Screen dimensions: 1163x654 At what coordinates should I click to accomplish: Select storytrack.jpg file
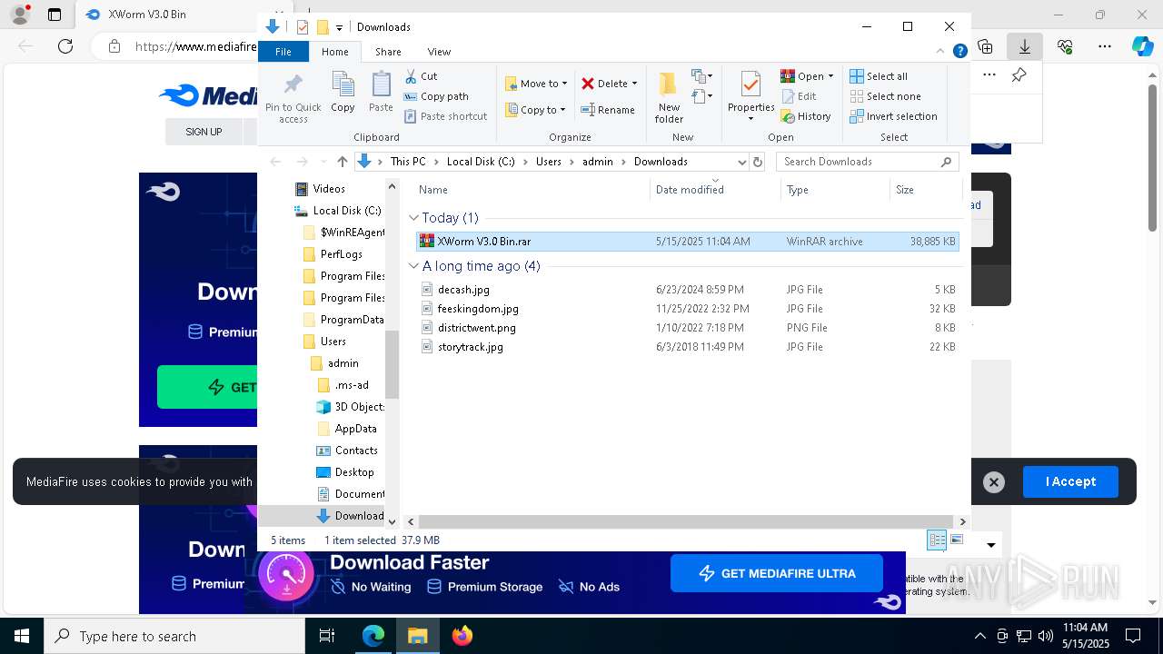687,347
